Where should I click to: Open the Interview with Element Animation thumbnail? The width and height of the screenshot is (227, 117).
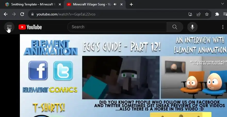coord(194,77)
